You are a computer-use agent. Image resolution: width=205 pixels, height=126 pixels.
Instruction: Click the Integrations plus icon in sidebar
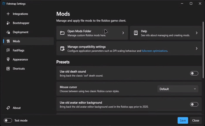click(x=8, y=14)
